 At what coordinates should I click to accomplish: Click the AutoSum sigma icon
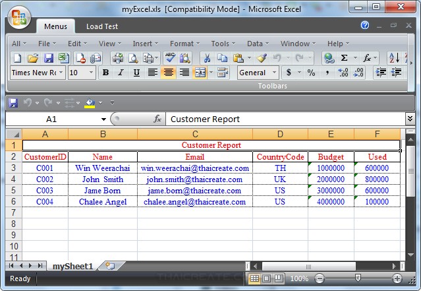[344, 58]
